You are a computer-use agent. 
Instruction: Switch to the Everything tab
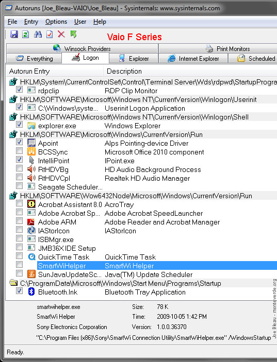pyautogui.click(x=34, y=58)
